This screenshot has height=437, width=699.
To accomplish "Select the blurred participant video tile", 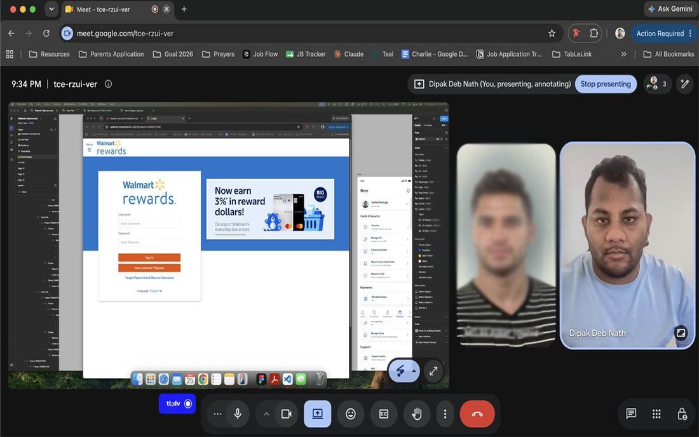I will point(506,245).
